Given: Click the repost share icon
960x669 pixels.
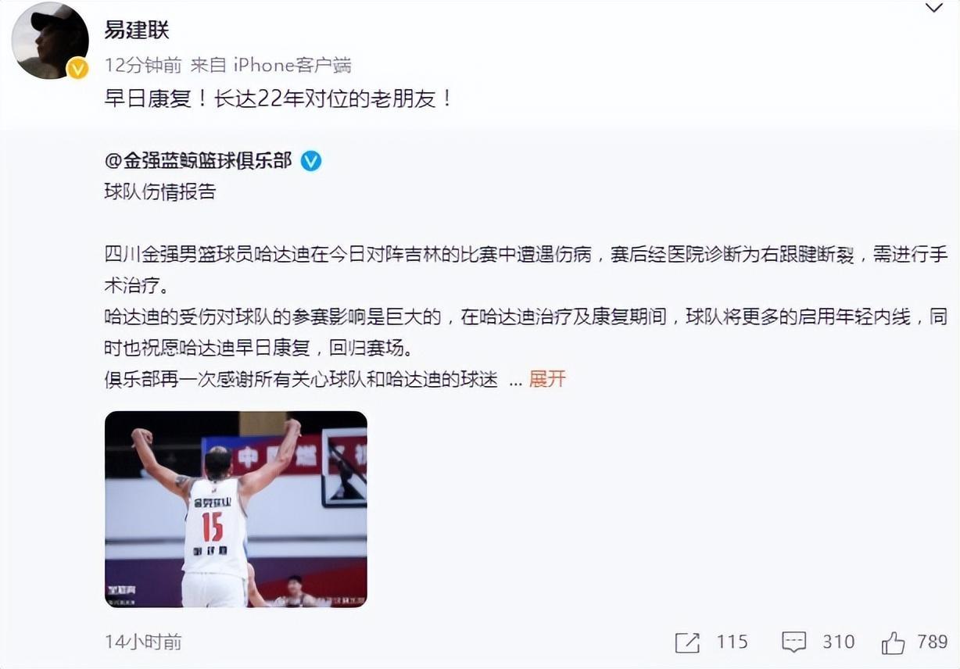Looking at the screenshot, I should coord(687,642).
